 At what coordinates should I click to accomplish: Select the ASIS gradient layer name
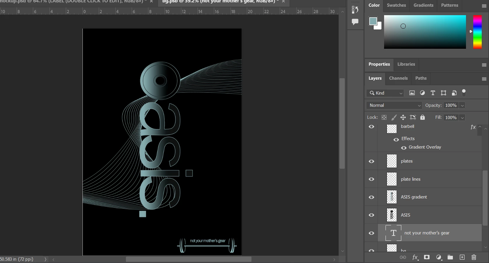click(x=414, y=197)
